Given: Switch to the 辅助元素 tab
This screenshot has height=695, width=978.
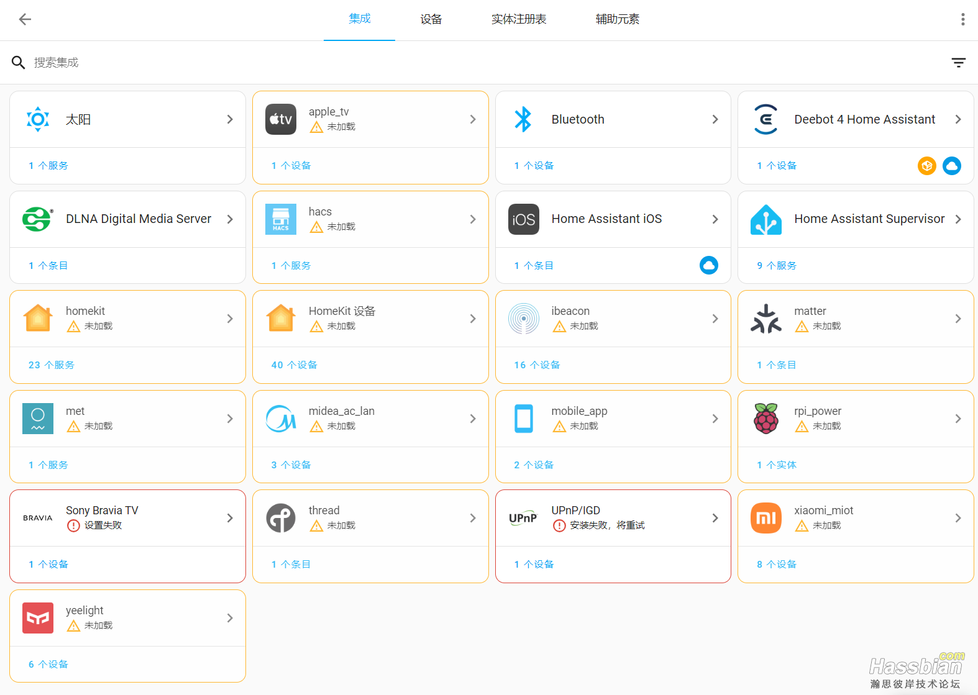Looking at the screenshot, I should pos(617,19).
